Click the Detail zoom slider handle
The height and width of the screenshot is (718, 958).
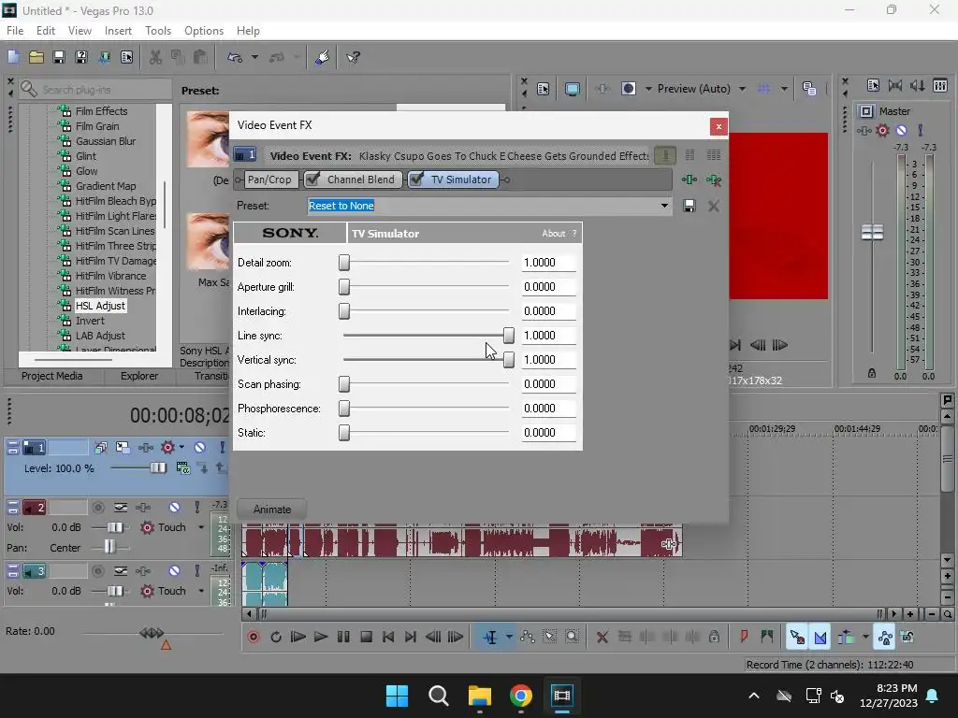point(344,263)
